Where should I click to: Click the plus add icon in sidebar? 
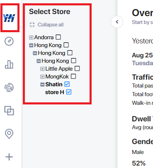[9, 157]
